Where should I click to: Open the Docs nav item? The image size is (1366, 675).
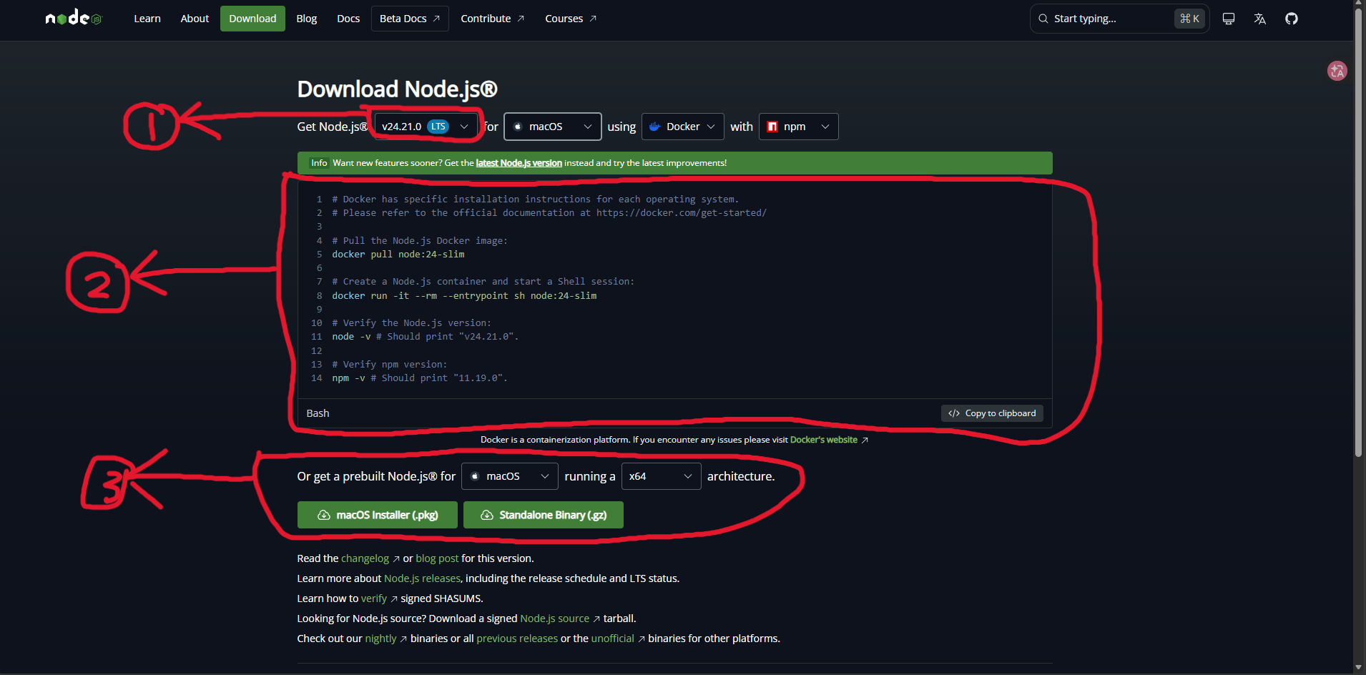click(x=348, y=19)
